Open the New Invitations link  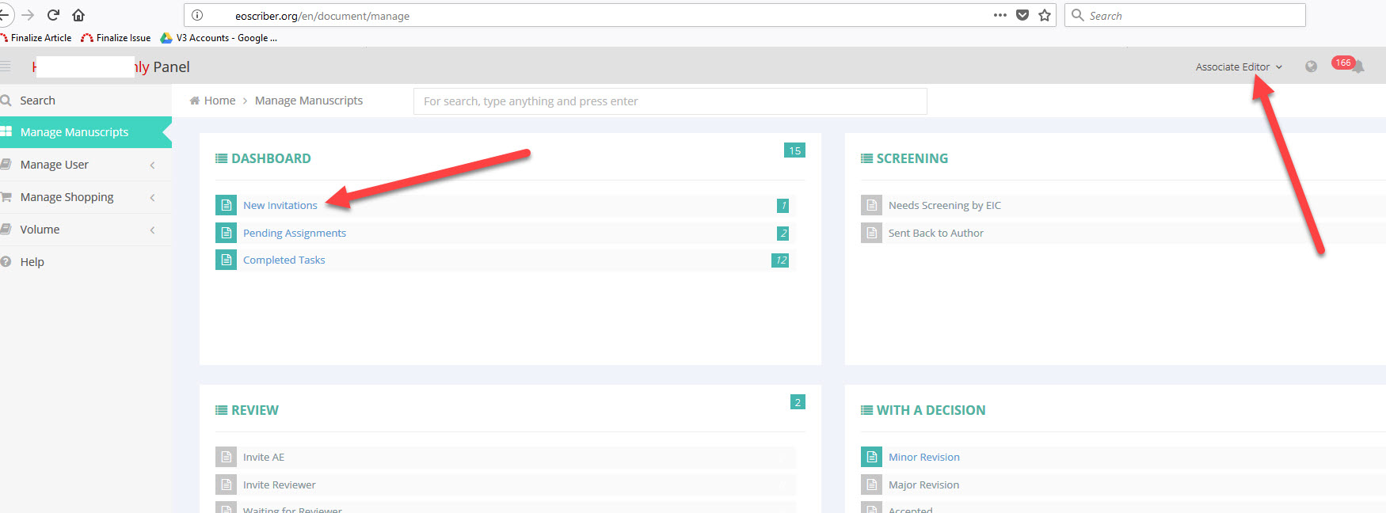tap(280, 205)
